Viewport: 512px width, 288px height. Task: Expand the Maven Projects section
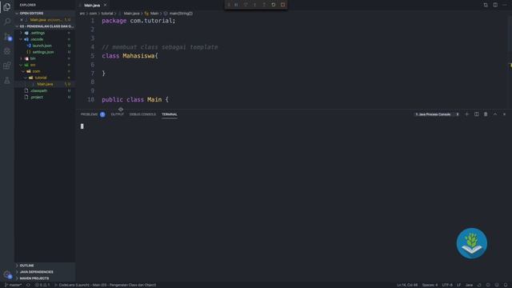(x=45, y=278)
